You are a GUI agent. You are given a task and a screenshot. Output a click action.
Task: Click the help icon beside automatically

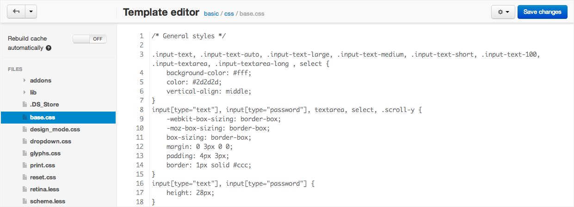coord(49,48)
